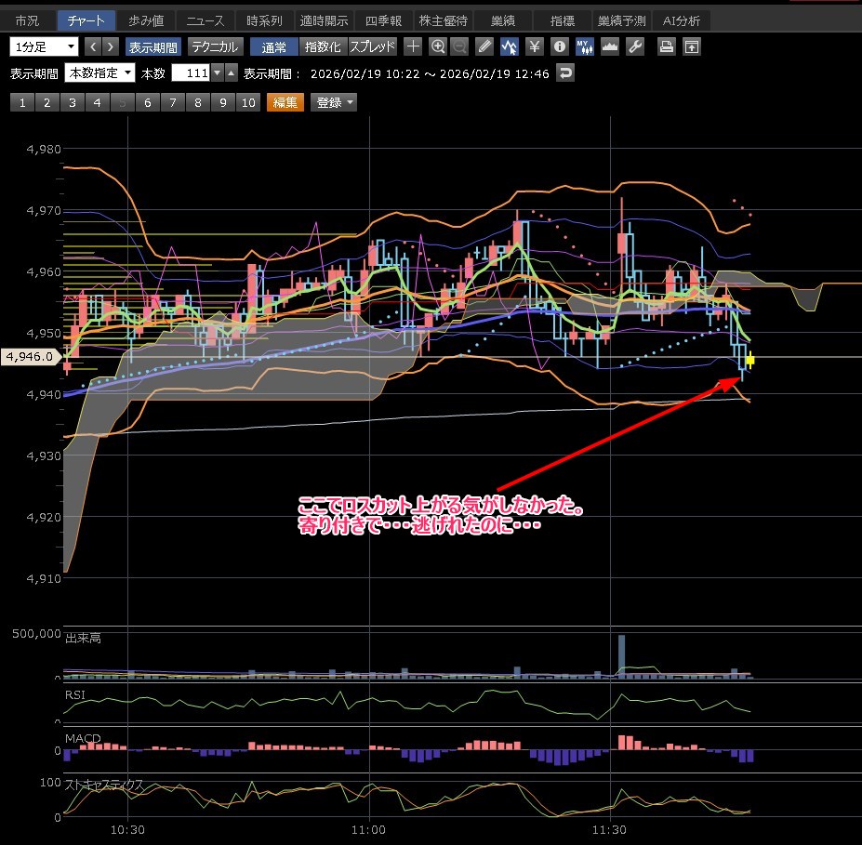Image resolution: width=862 pixels, height=845 pixels.
Task: Click the crosshair cursor icon
Action: [x=414, y=46]
